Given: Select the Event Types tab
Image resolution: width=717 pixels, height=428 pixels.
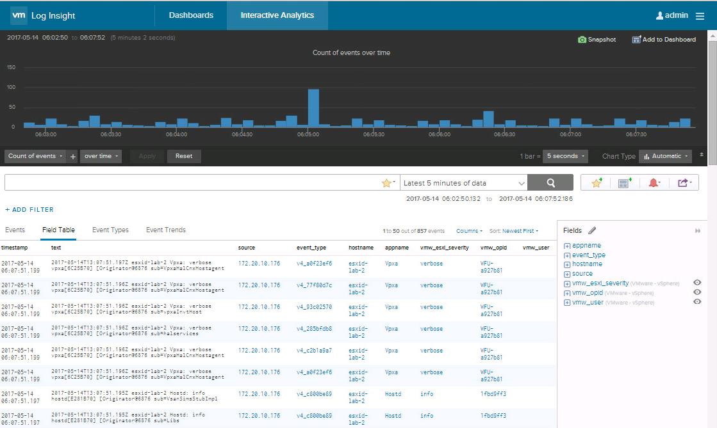Looking at the screenshot, I should click(110, 230).
